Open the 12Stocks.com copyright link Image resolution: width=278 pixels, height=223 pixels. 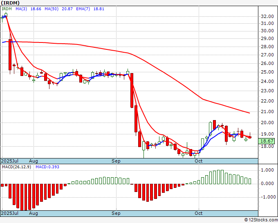(261, 220)
